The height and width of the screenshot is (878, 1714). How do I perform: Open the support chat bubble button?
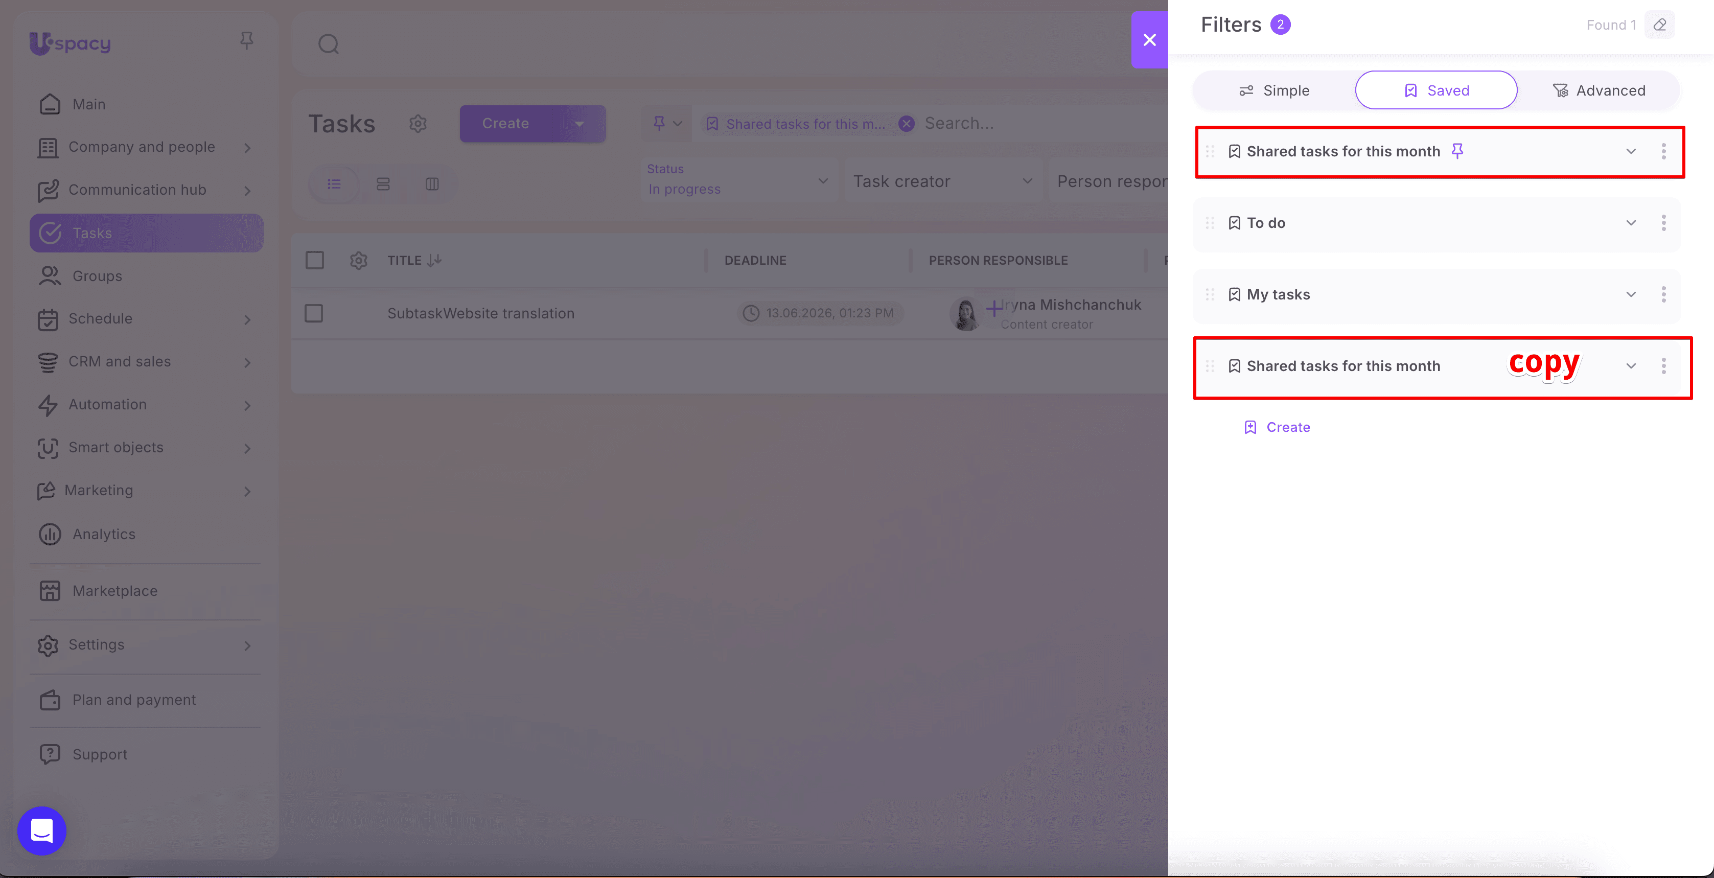(42, 831)
